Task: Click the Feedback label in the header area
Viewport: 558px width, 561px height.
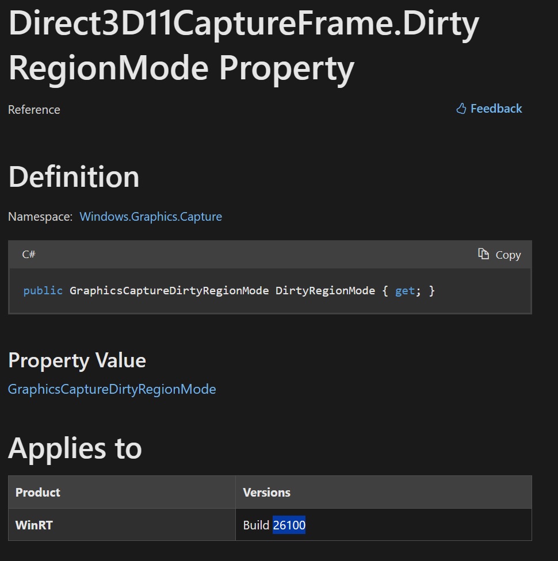Action: 495,108
